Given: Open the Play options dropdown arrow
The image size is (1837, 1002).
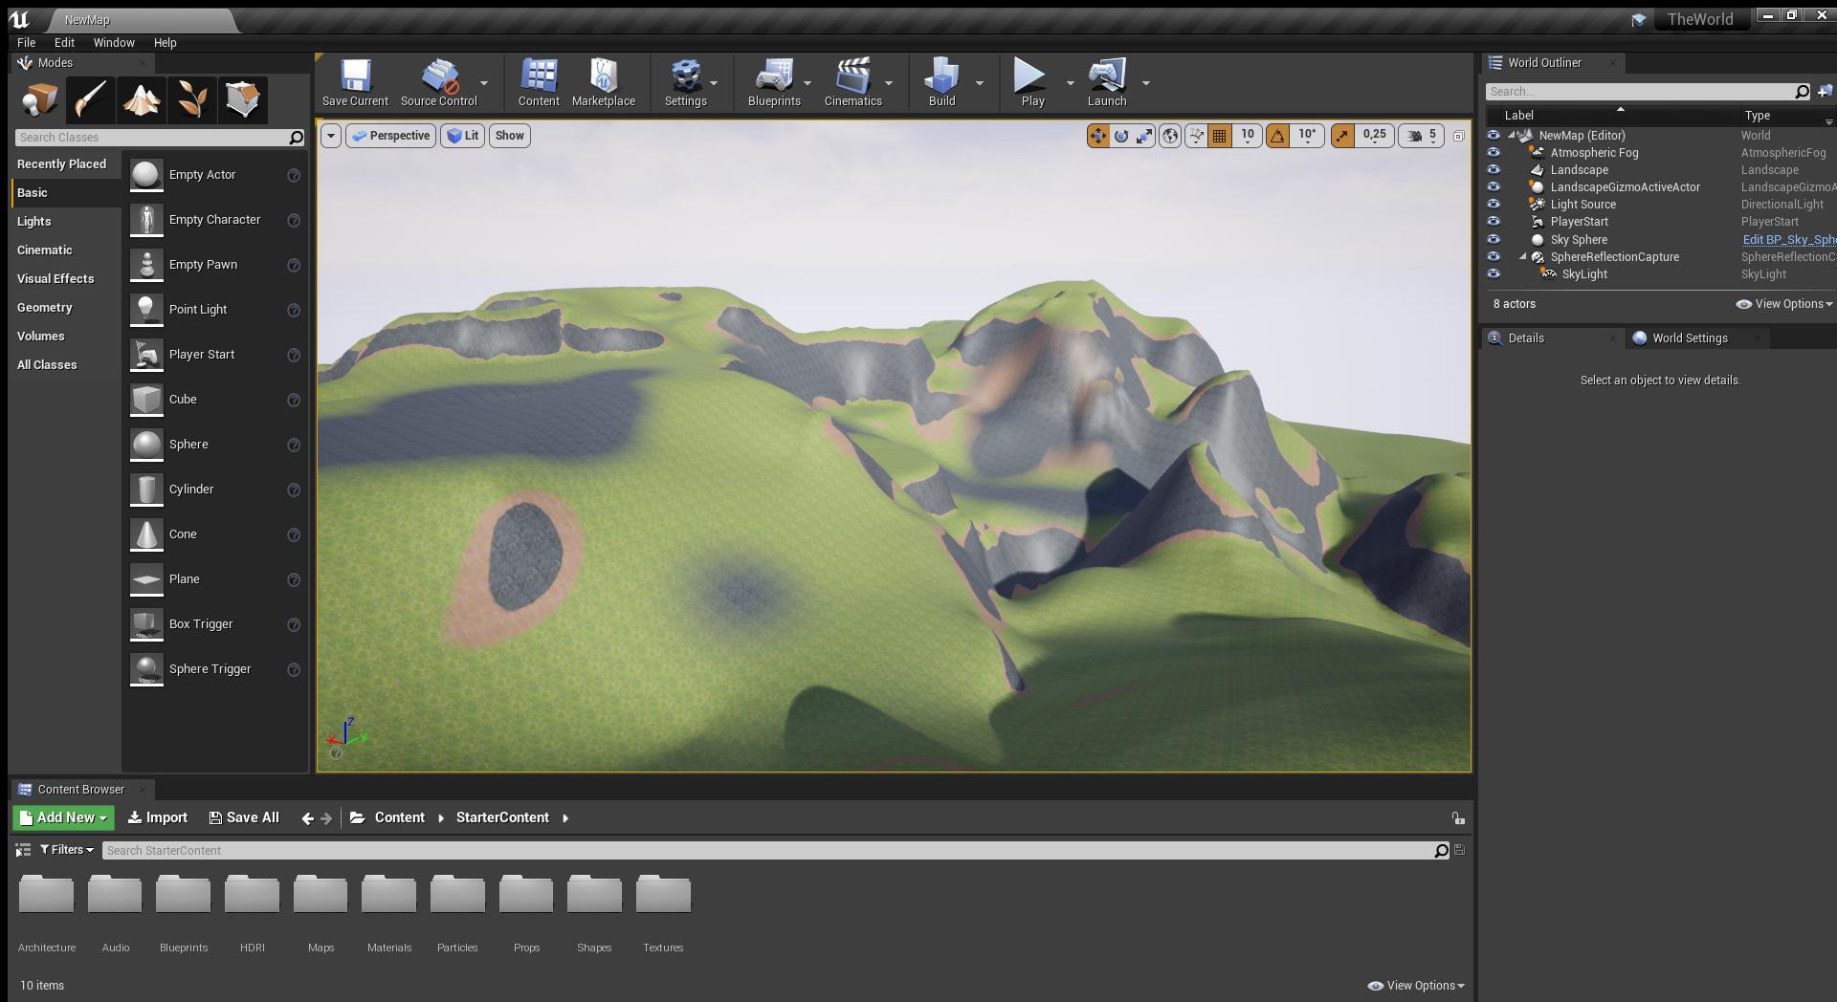Looking at the screenshot, I should [x=1070, y=83].
